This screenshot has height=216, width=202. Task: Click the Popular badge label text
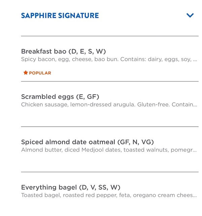(x=40, y=73)
